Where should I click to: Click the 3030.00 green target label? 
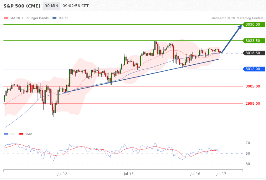pyautogui.click(x=254, y=25)
